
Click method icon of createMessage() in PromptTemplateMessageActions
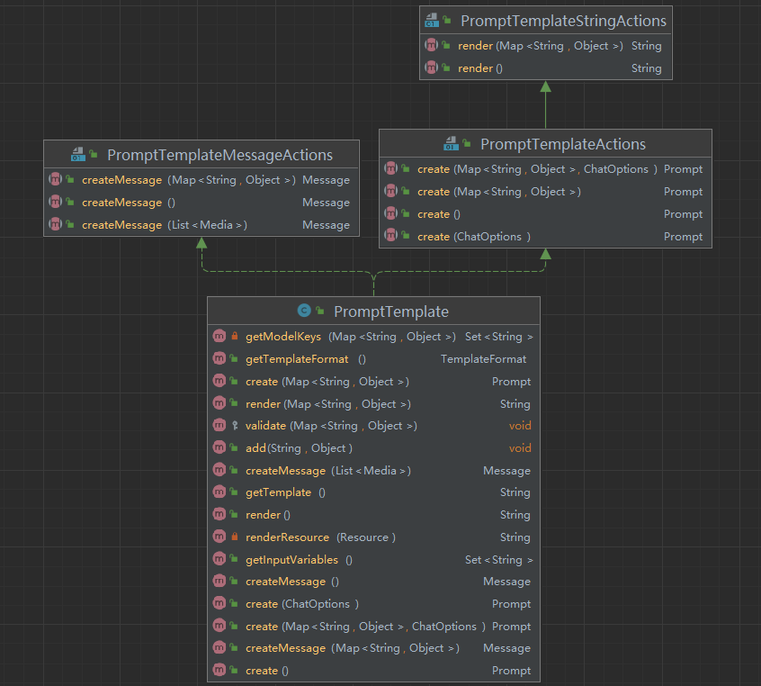click(x=56, y=202)
